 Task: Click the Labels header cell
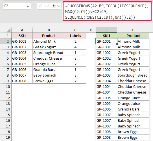(x=75, y=36)
